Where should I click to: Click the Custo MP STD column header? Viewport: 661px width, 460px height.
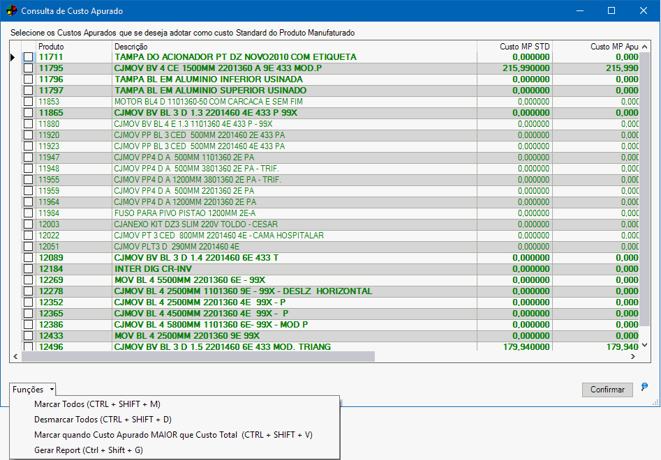pos(524,47)
